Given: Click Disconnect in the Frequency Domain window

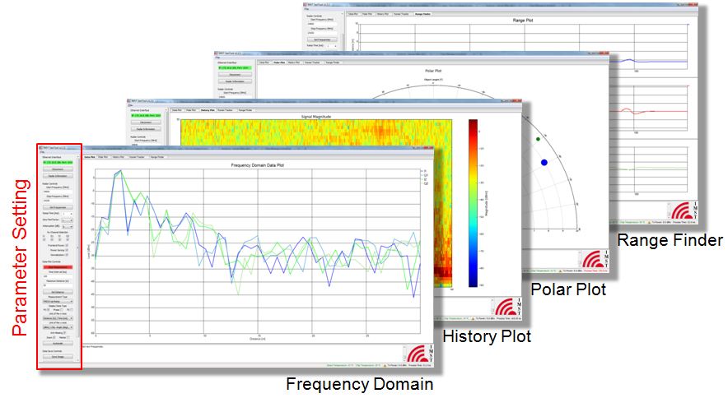Looking at the screenshot, I should tap(58, 169).
